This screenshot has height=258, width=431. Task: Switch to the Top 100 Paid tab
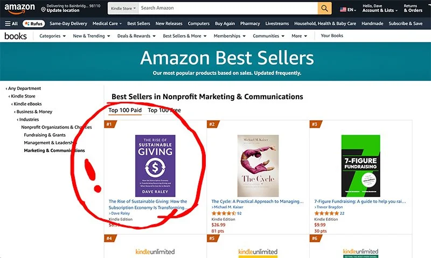click(125, 110)
